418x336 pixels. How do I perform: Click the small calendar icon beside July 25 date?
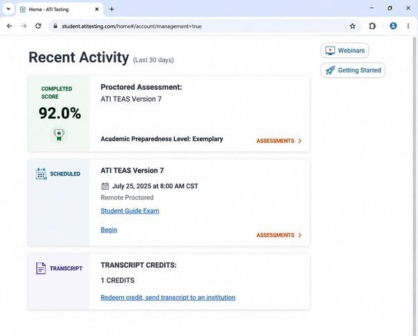105,186
